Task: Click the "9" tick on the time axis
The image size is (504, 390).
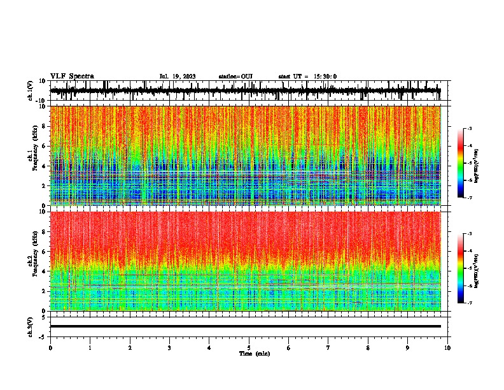Action: pyautogui.click(x=407, y=348)
